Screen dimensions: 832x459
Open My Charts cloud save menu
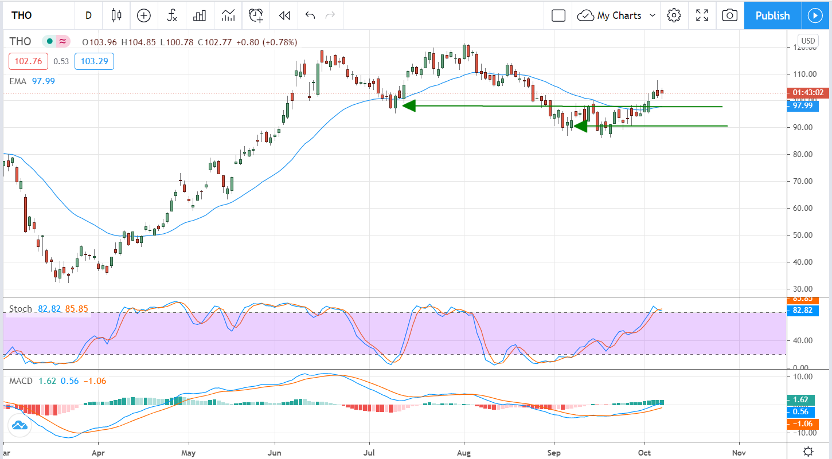click(610, 15)
